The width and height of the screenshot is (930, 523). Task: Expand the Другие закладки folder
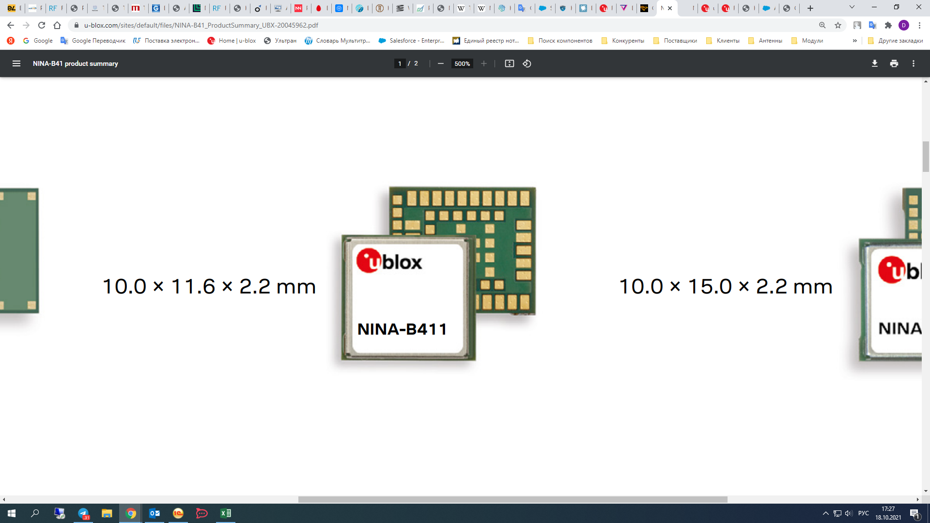pos(896,41)
